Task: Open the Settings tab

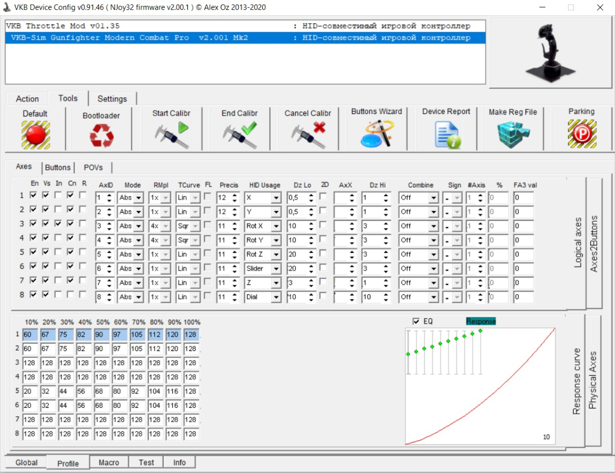Action: pos(112,98)
